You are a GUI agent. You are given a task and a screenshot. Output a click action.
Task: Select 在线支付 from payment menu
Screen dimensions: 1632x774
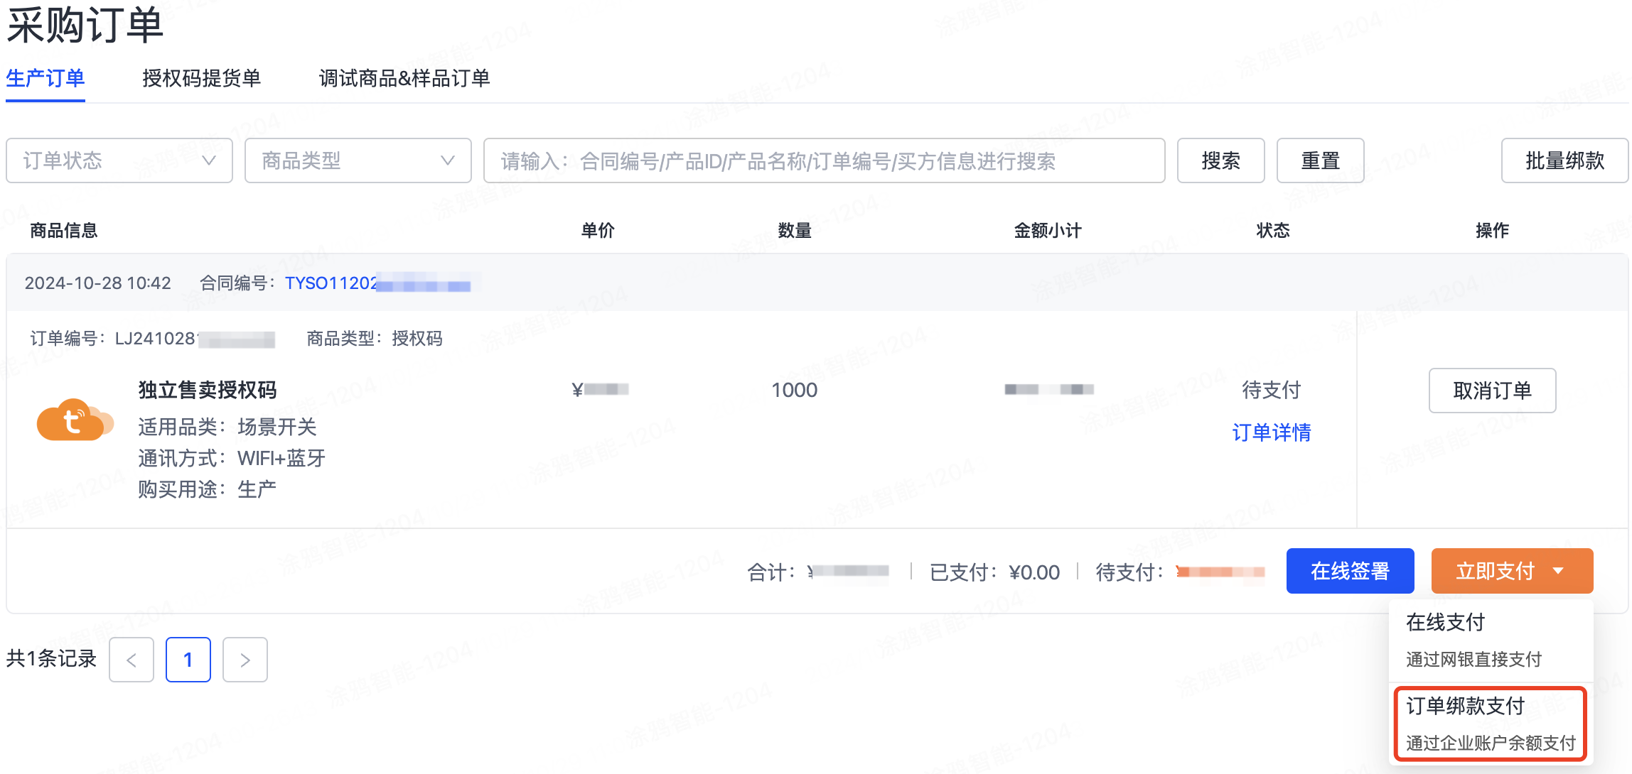[x=1491, y=641]
